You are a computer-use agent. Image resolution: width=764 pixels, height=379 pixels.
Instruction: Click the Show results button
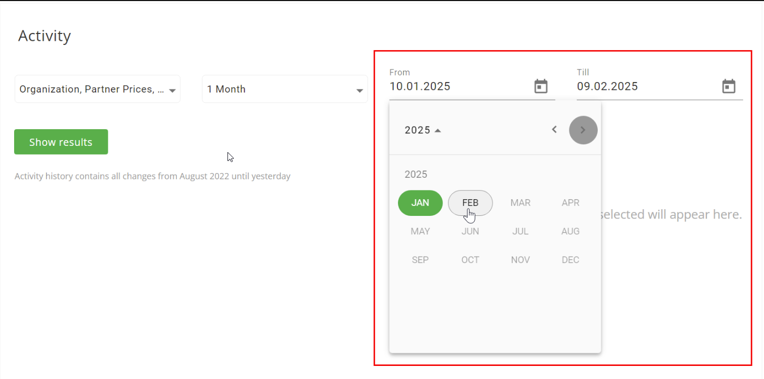point(61,142)
